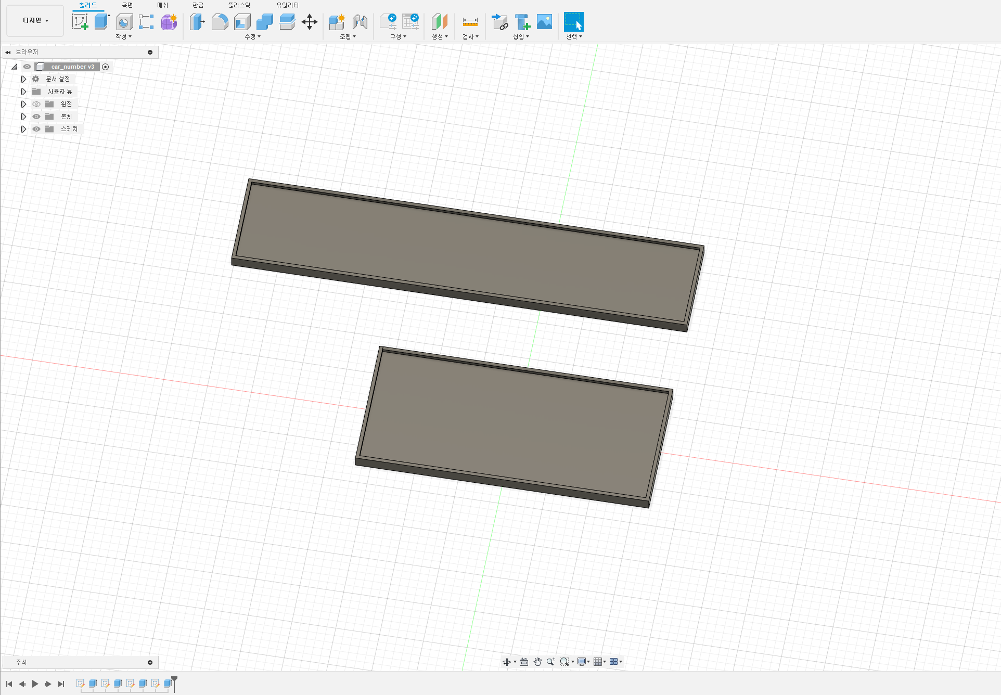The width and height of the screenshot is (1001, 695).
Task: Click the Shell tool icon
Action: [242, 22]
